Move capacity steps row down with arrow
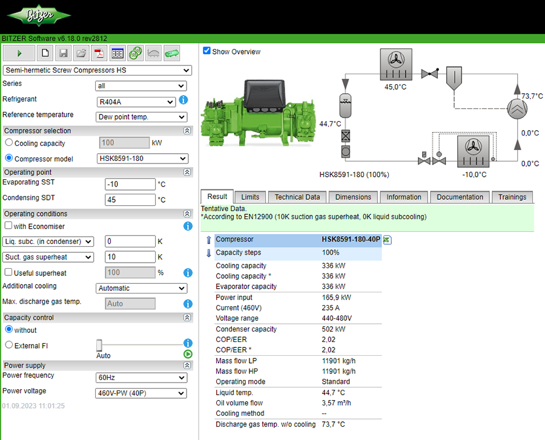The width and height of the screenshot is (545, 440). 208,253
